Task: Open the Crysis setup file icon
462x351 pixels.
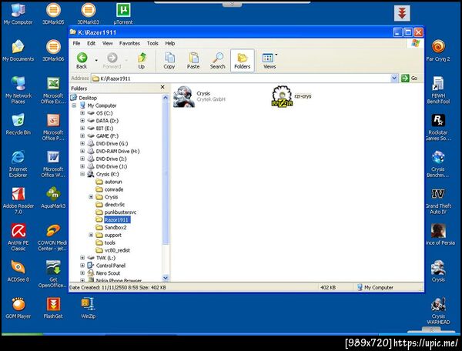Action: [184, 96]
